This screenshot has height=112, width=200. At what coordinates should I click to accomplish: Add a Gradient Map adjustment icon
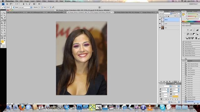pyautogui.click(x=196, y=38)
